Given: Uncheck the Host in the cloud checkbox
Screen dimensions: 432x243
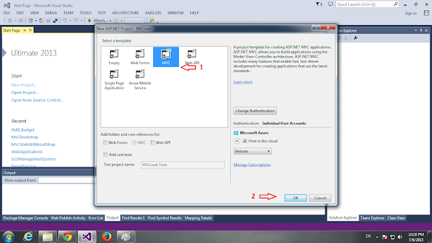Looking at the screenshot, I should pyautogui.click(x=245, y=141).
